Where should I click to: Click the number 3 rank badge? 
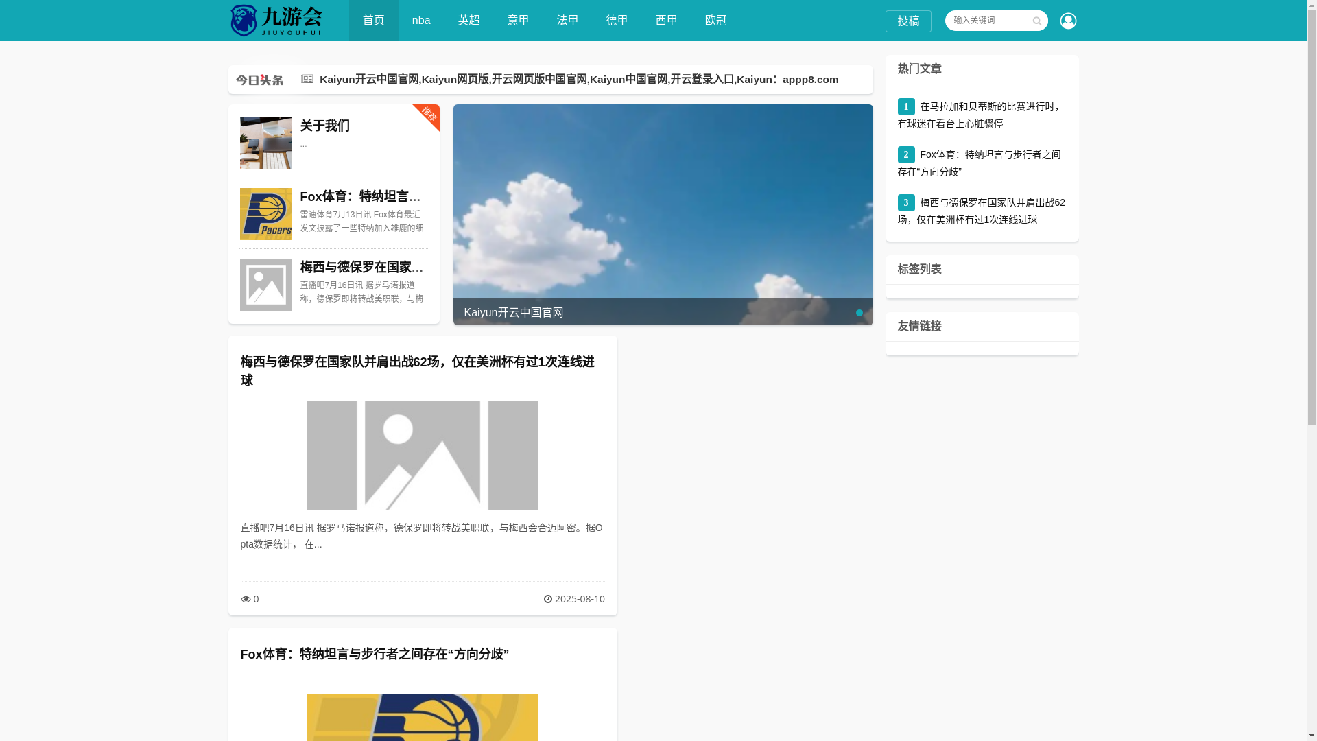pos(906,202)
